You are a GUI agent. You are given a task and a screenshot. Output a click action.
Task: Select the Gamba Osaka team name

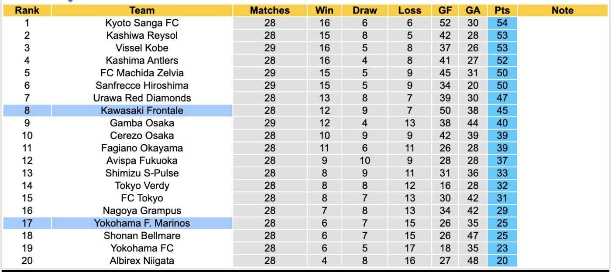coord(142,123)
